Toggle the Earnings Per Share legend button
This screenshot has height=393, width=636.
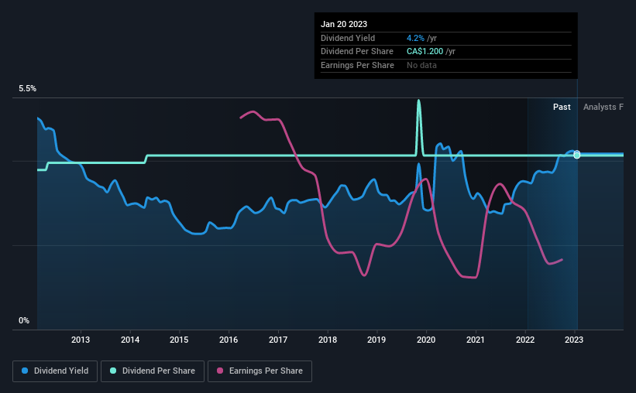260,371
